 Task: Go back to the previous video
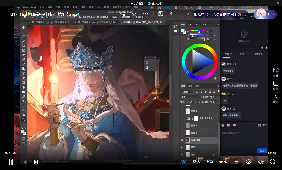click(x=25, y=162)
